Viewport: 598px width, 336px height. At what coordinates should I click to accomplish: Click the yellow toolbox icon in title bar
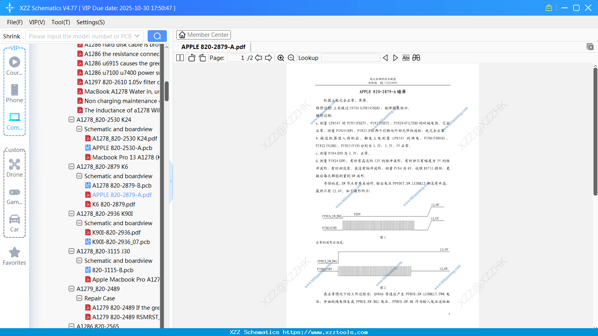549,8
